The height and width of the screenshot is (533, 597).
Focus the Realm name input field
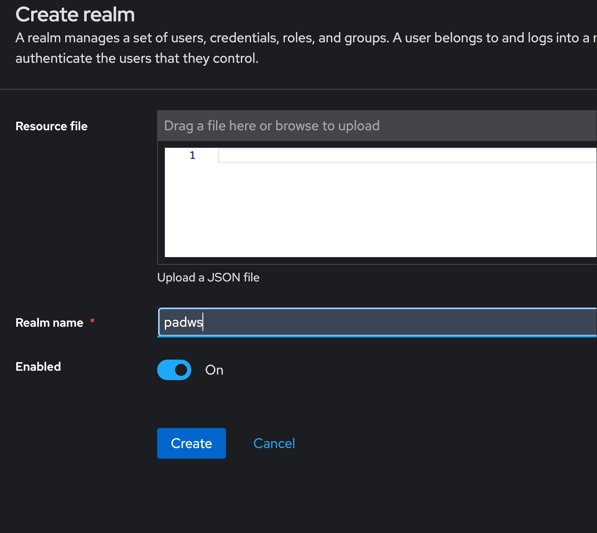pyautogui.click(x=377, y=322)
